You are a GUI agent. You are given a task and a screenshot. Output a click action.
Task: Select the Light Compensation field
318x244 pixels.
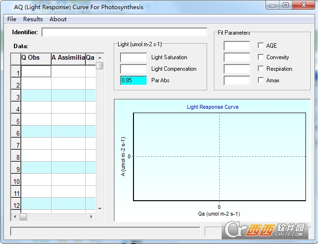(133, 69)
